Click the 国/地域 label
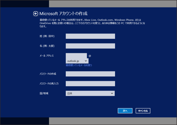 [x=44, y=94]
